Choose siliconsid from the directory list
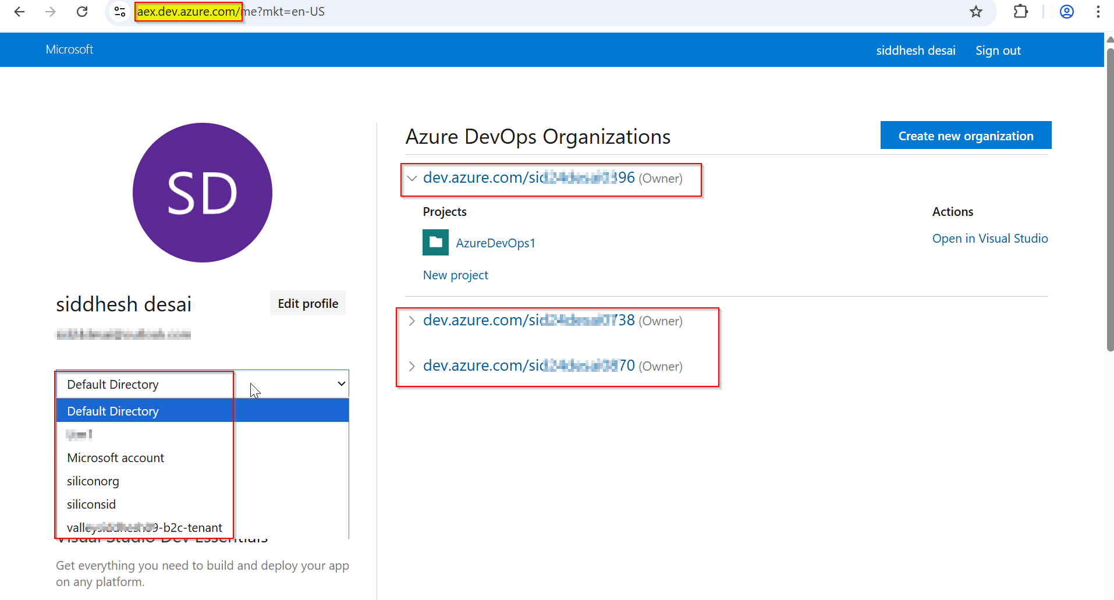The width and height of the screenshot is (1114, 600). point(203,504)
